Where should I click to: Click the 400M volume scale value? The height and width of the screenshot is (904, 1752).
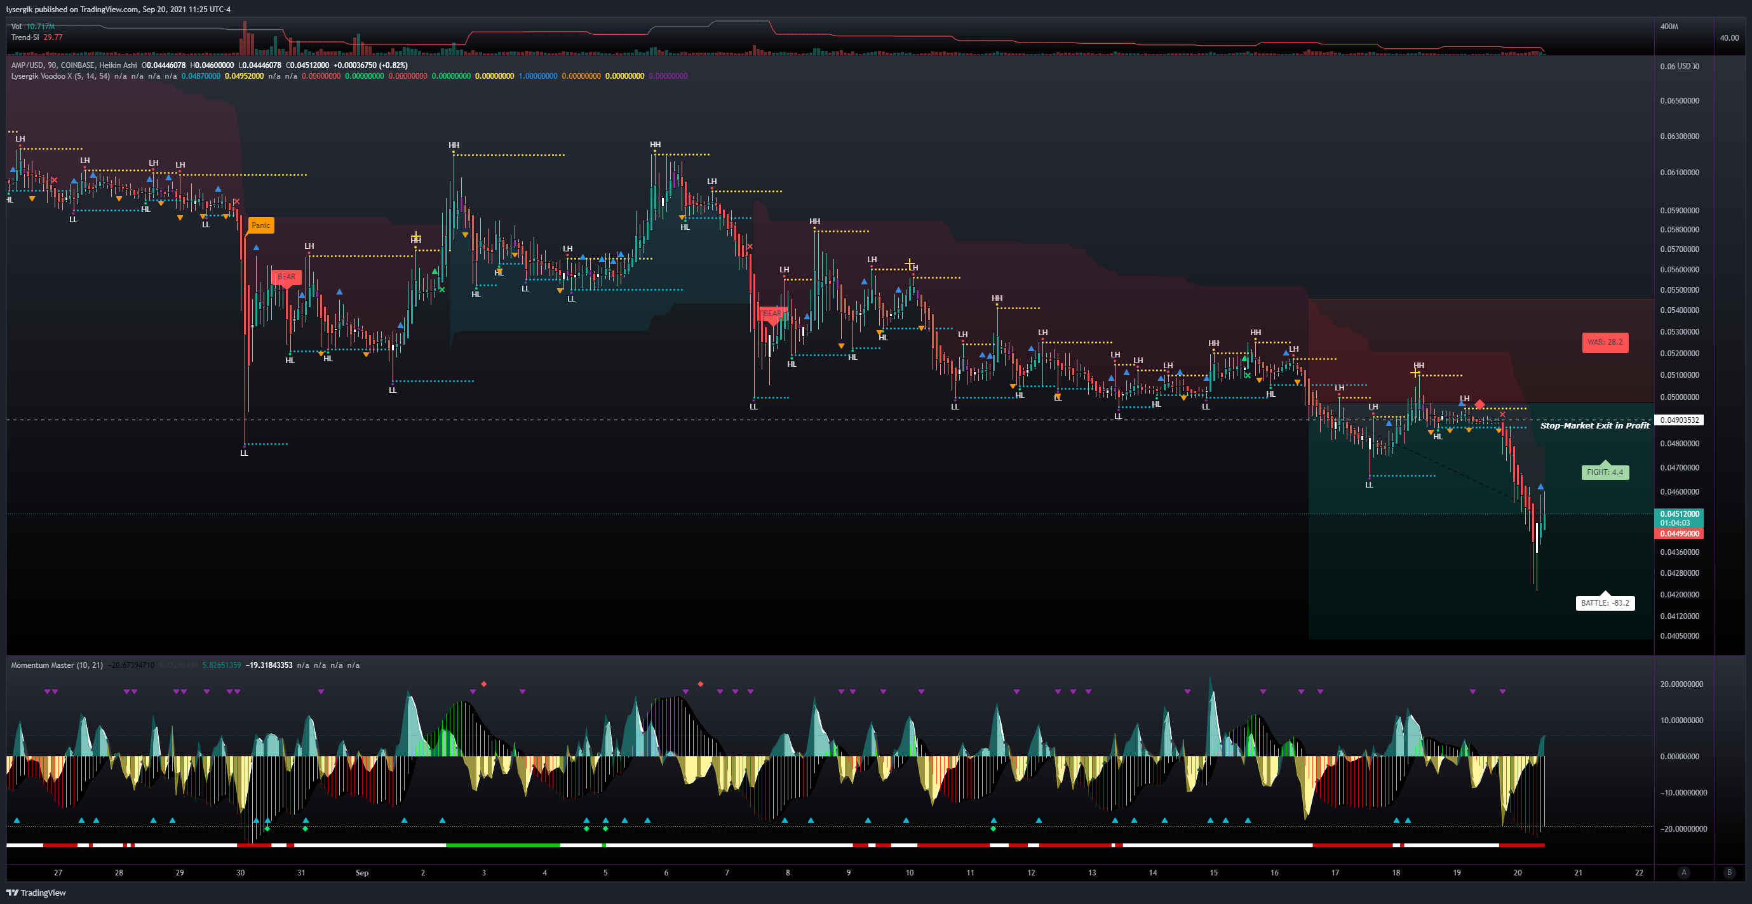[x=1669, y=27]
